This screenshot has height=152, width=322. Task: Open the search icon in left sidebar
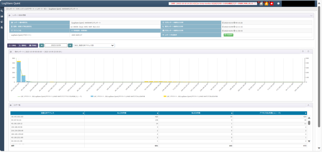pos(2,11)
